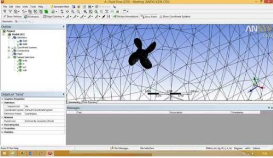Open the View menu
Screen dimensions: 273x158
(x=17, y=6)
